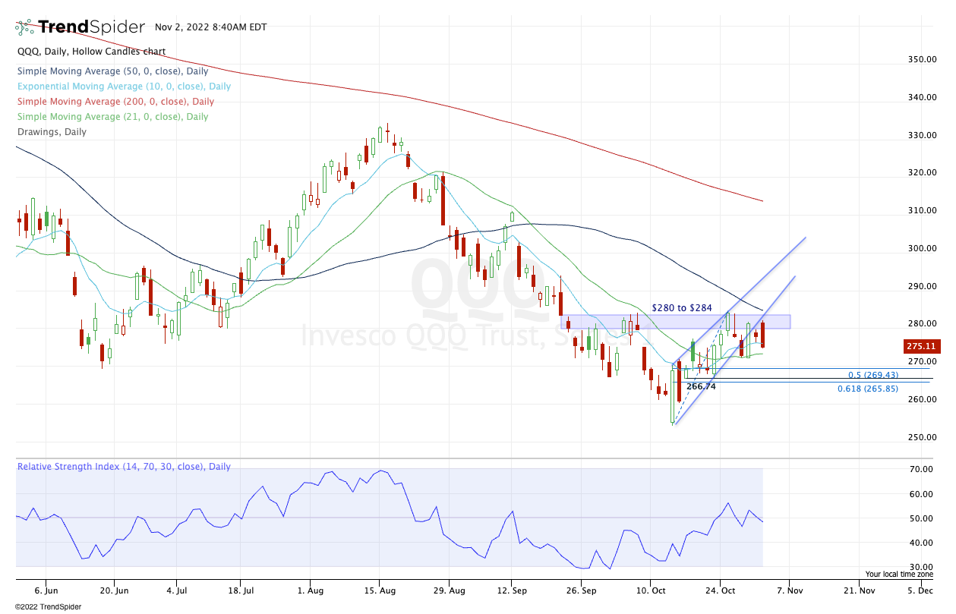Click the 275.11 current price tag
The image size is (956, 614).
[x=920, y=346]
